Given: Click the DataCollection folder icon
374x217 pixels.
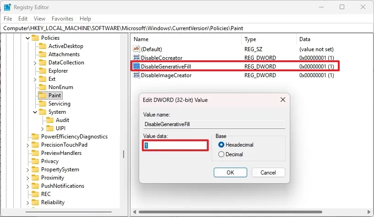Looking at the screenshot, I should (43, 62).
